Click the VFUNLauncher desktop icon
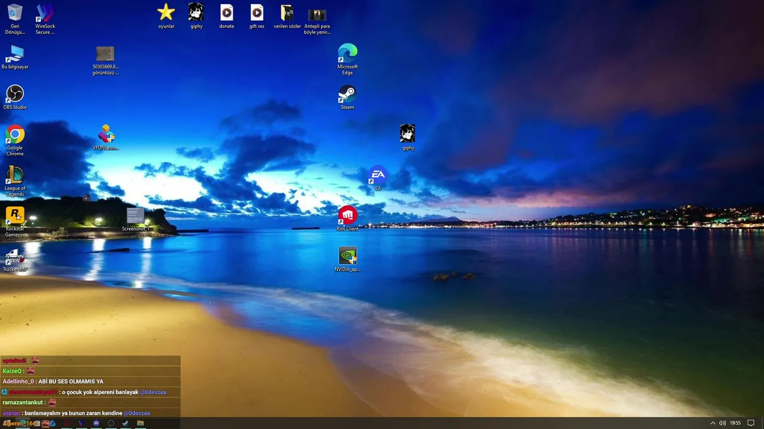Screen dimensions: 764x429 click(106, 138)
